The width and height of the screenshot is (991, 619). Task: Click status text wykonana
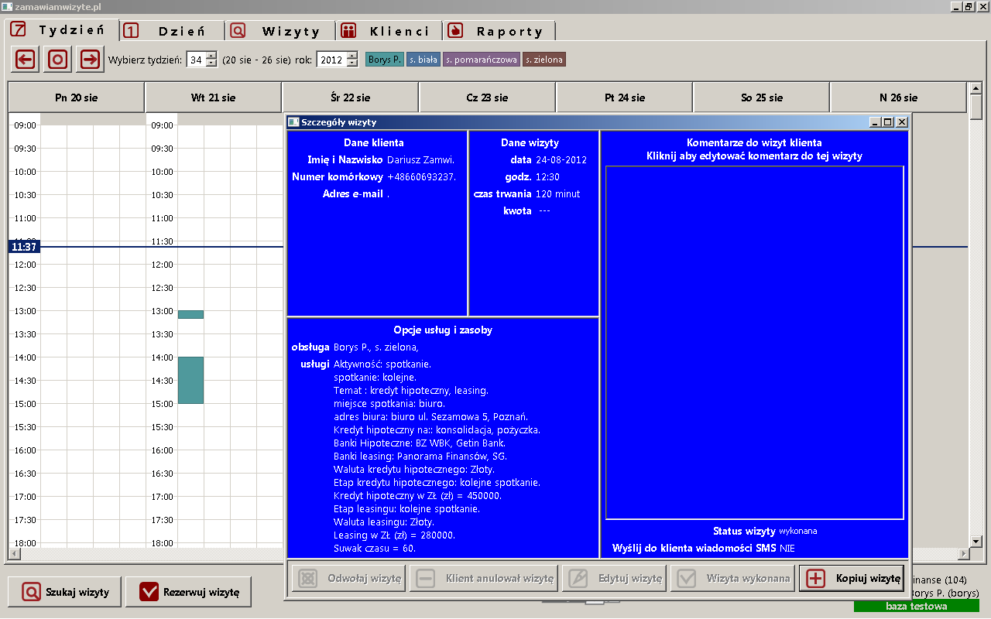point(797,532)
